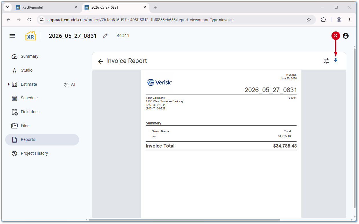Open the hamburger main menu
The image size is (359, 224).
pyautogui.click(x=12, y=36)
